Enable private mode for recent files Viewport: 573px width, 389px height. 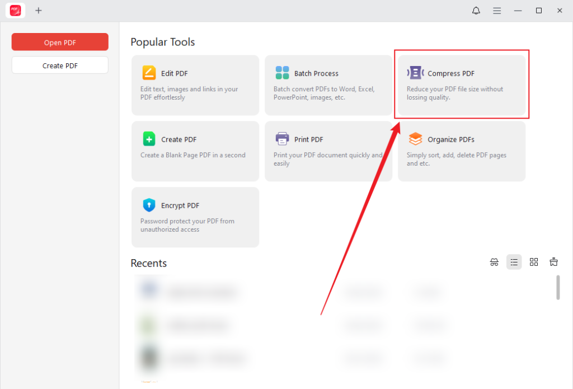494,262
